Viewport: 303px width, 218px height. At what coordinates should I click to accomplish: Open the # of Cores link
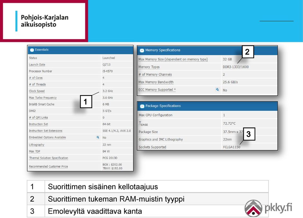[x=36, y=78]
